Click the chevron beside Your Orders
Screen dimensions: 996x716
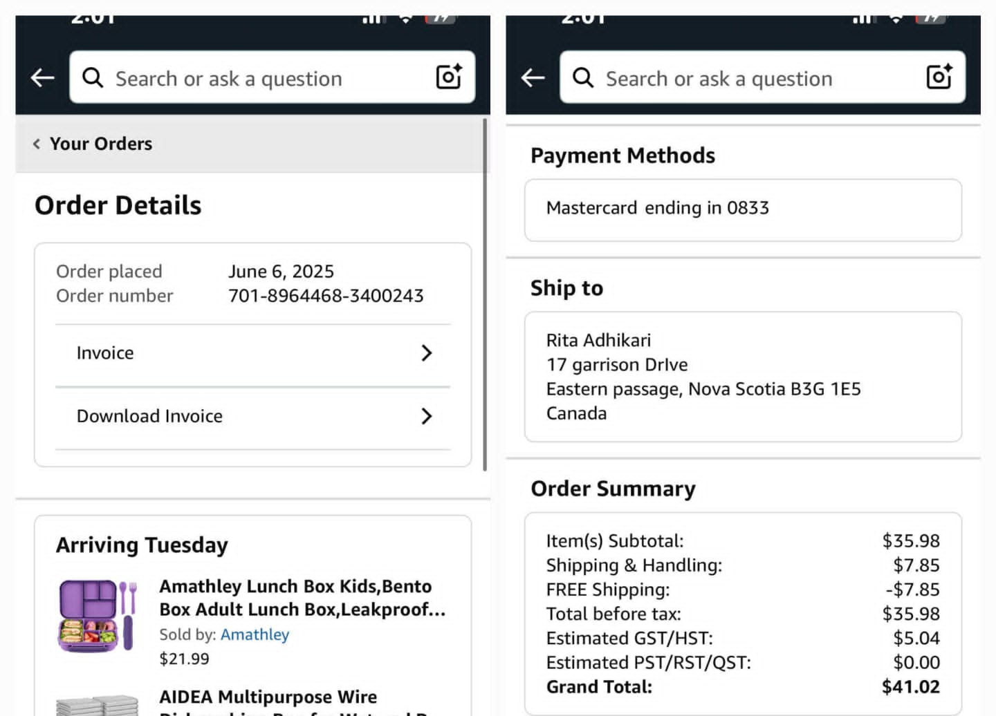click(x=36, y=144)
